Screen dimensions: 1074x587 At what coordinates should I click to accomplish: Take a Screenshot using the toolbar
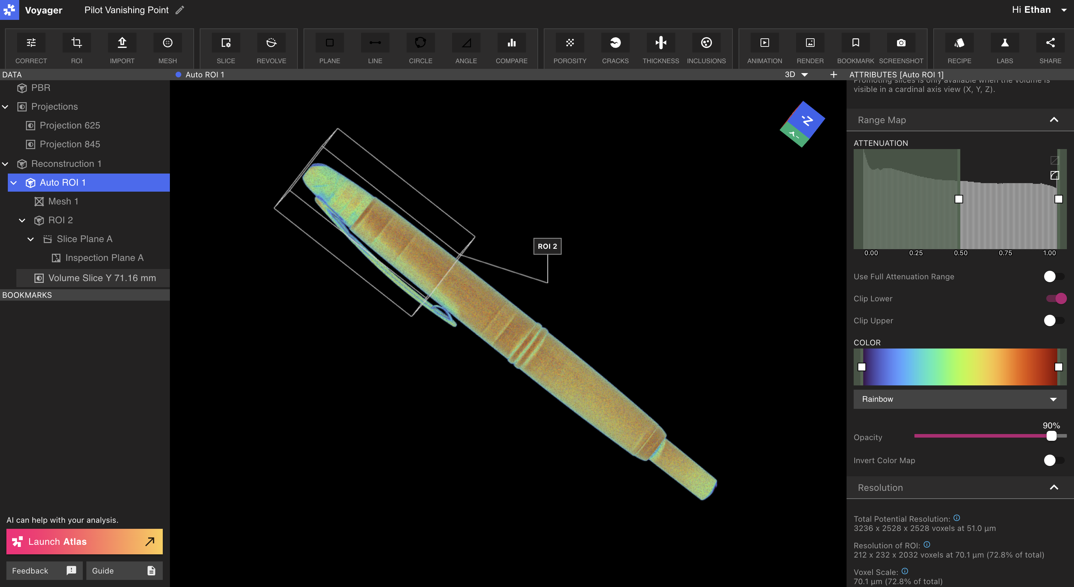[901, 48]
